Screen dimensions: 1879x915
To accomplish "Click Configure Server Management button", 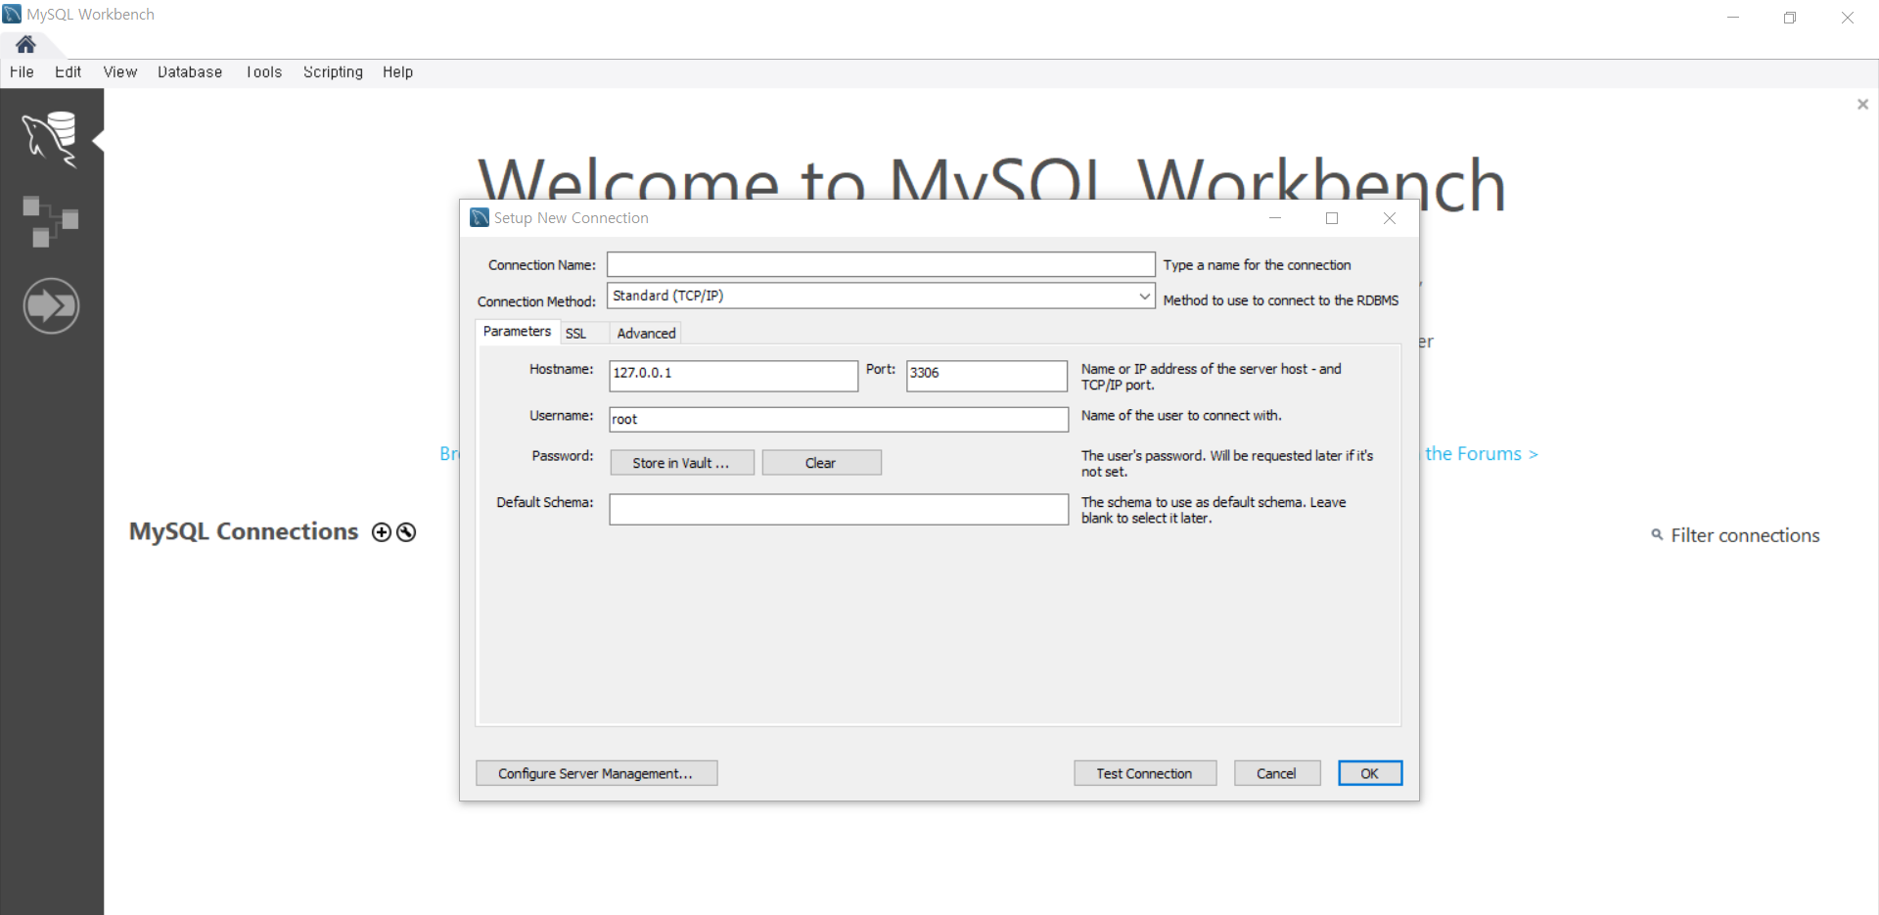I will click(596, 773).
